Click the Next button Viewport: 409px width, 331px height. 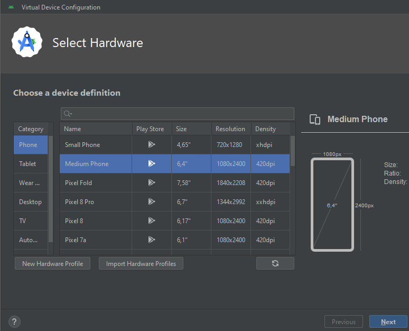(388, 322)
